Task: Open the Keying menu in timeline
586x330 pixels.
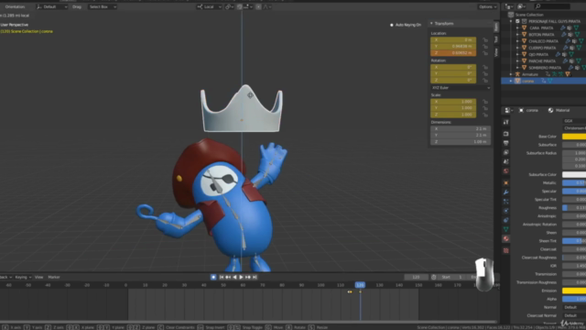Action: click(x=23, y=277)
